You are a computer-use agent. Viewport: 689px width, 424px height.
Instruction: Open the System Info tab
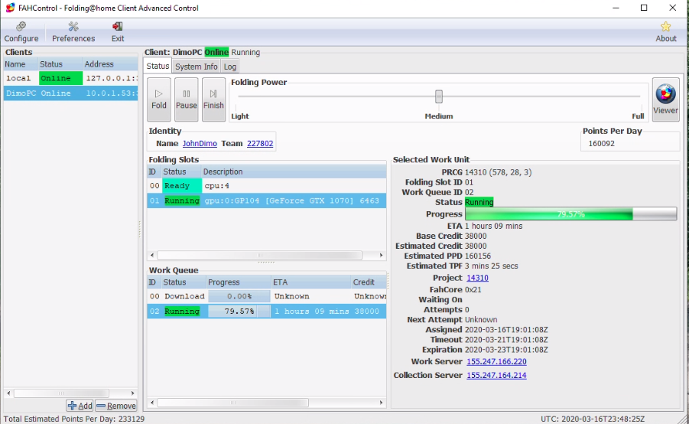[196, 67]
